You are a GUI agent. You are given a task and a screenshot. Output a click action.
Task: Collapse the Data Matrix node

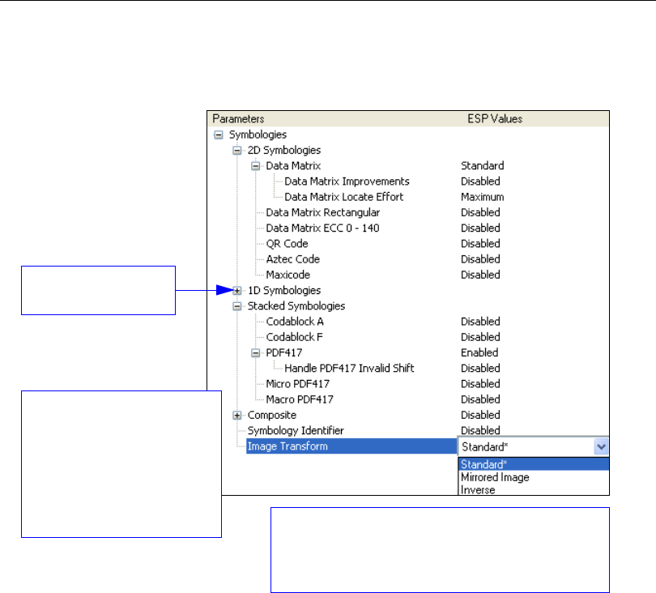255,166
